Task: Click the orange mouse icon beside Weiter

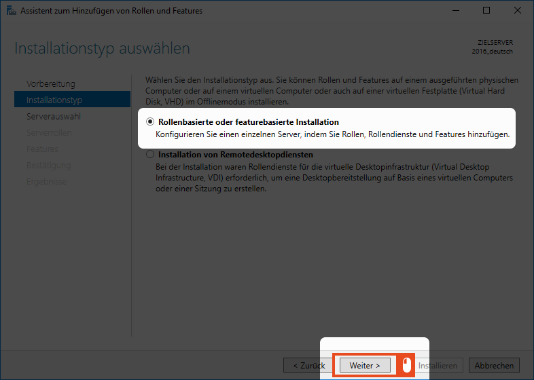Action: pos(406,365)
